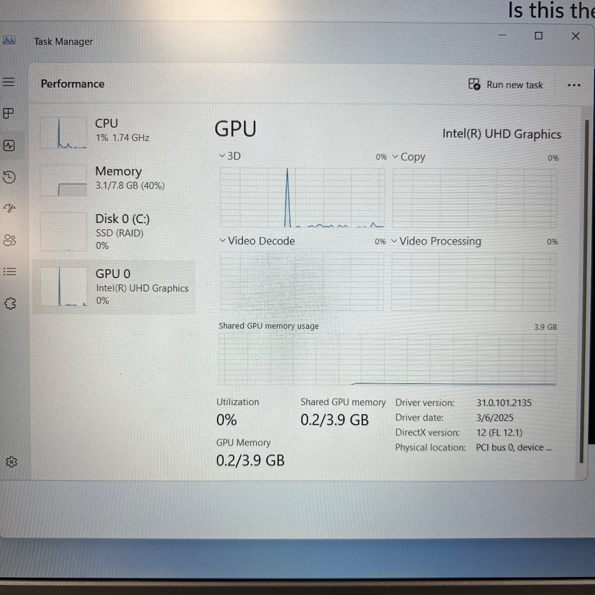Select the Performance sidebar icon
This screenshot has height=595, width=595.
click(x=10, y=146)
